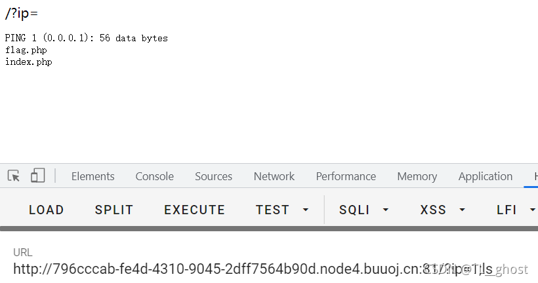
Task: Click the LOAD button in HackBar
Action: tap(47, 210)
